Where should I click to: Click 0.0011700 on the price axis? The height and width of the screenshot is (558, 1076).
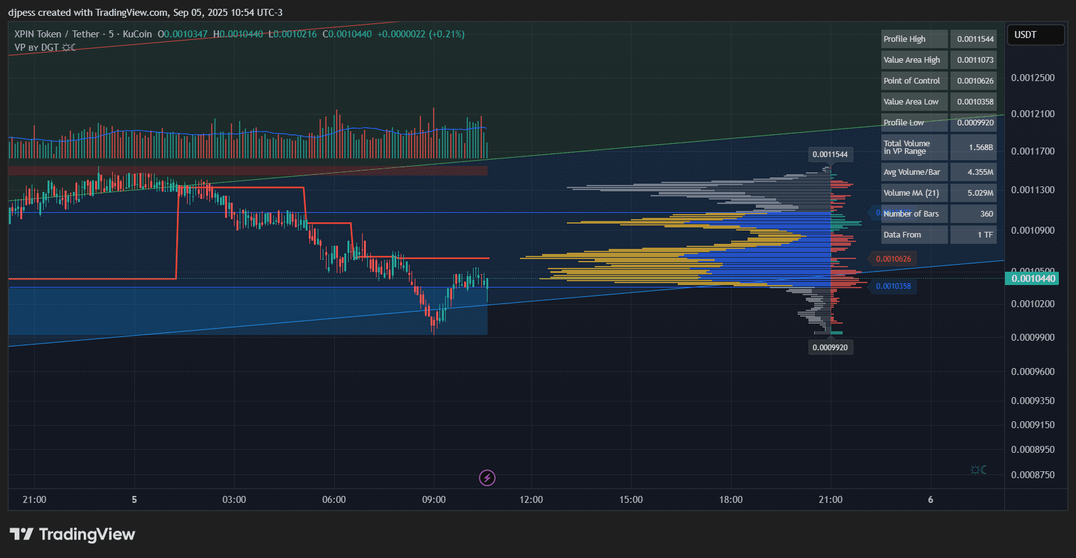1033,151
